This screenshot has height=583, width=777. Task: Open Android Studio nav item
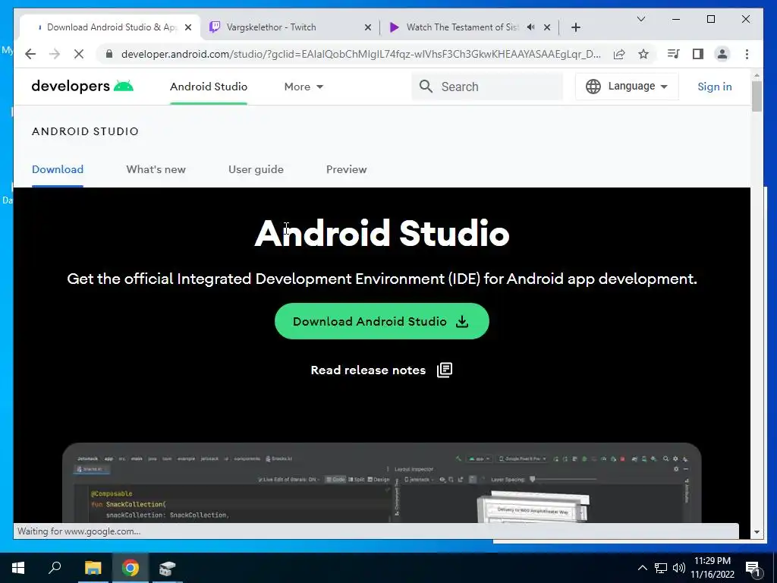(x=209, y=87)
